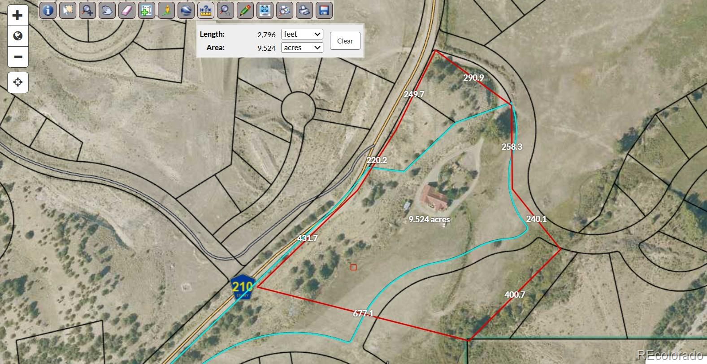The image size is (707, 364).
Task: Open the globe Earth view tool
Action: tap(186, 10)
